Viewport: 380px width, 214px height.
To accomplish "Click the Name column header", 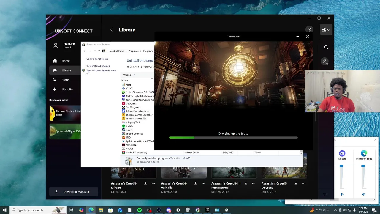I will pos(125,81).
